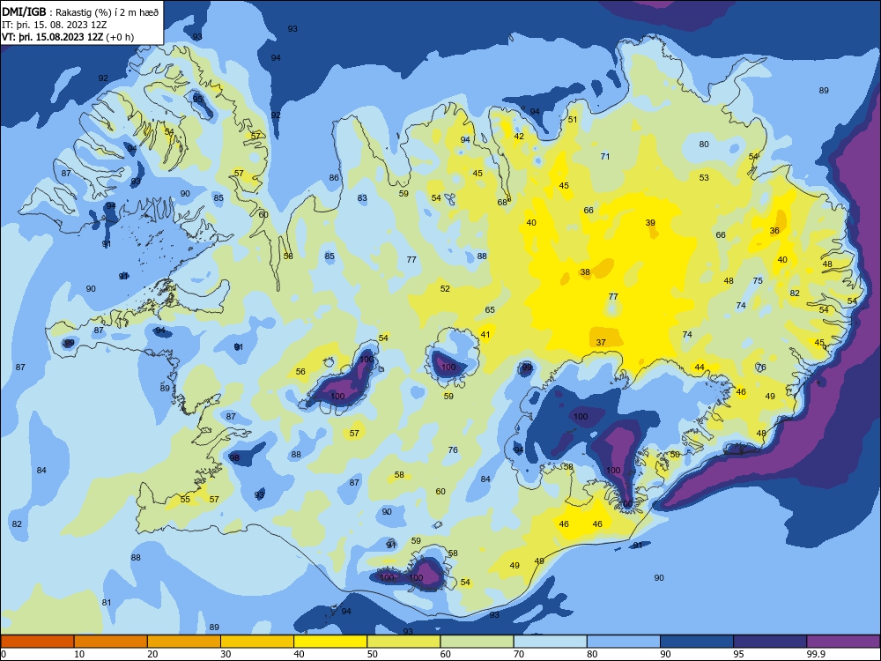Click the purple 99.9+ legend swatch

843,642
